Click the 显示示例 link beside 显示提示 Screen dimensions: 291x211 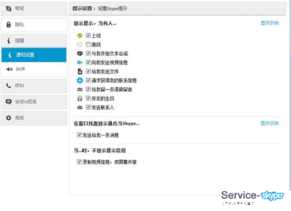pyautogui.click(x=269, y=23)
